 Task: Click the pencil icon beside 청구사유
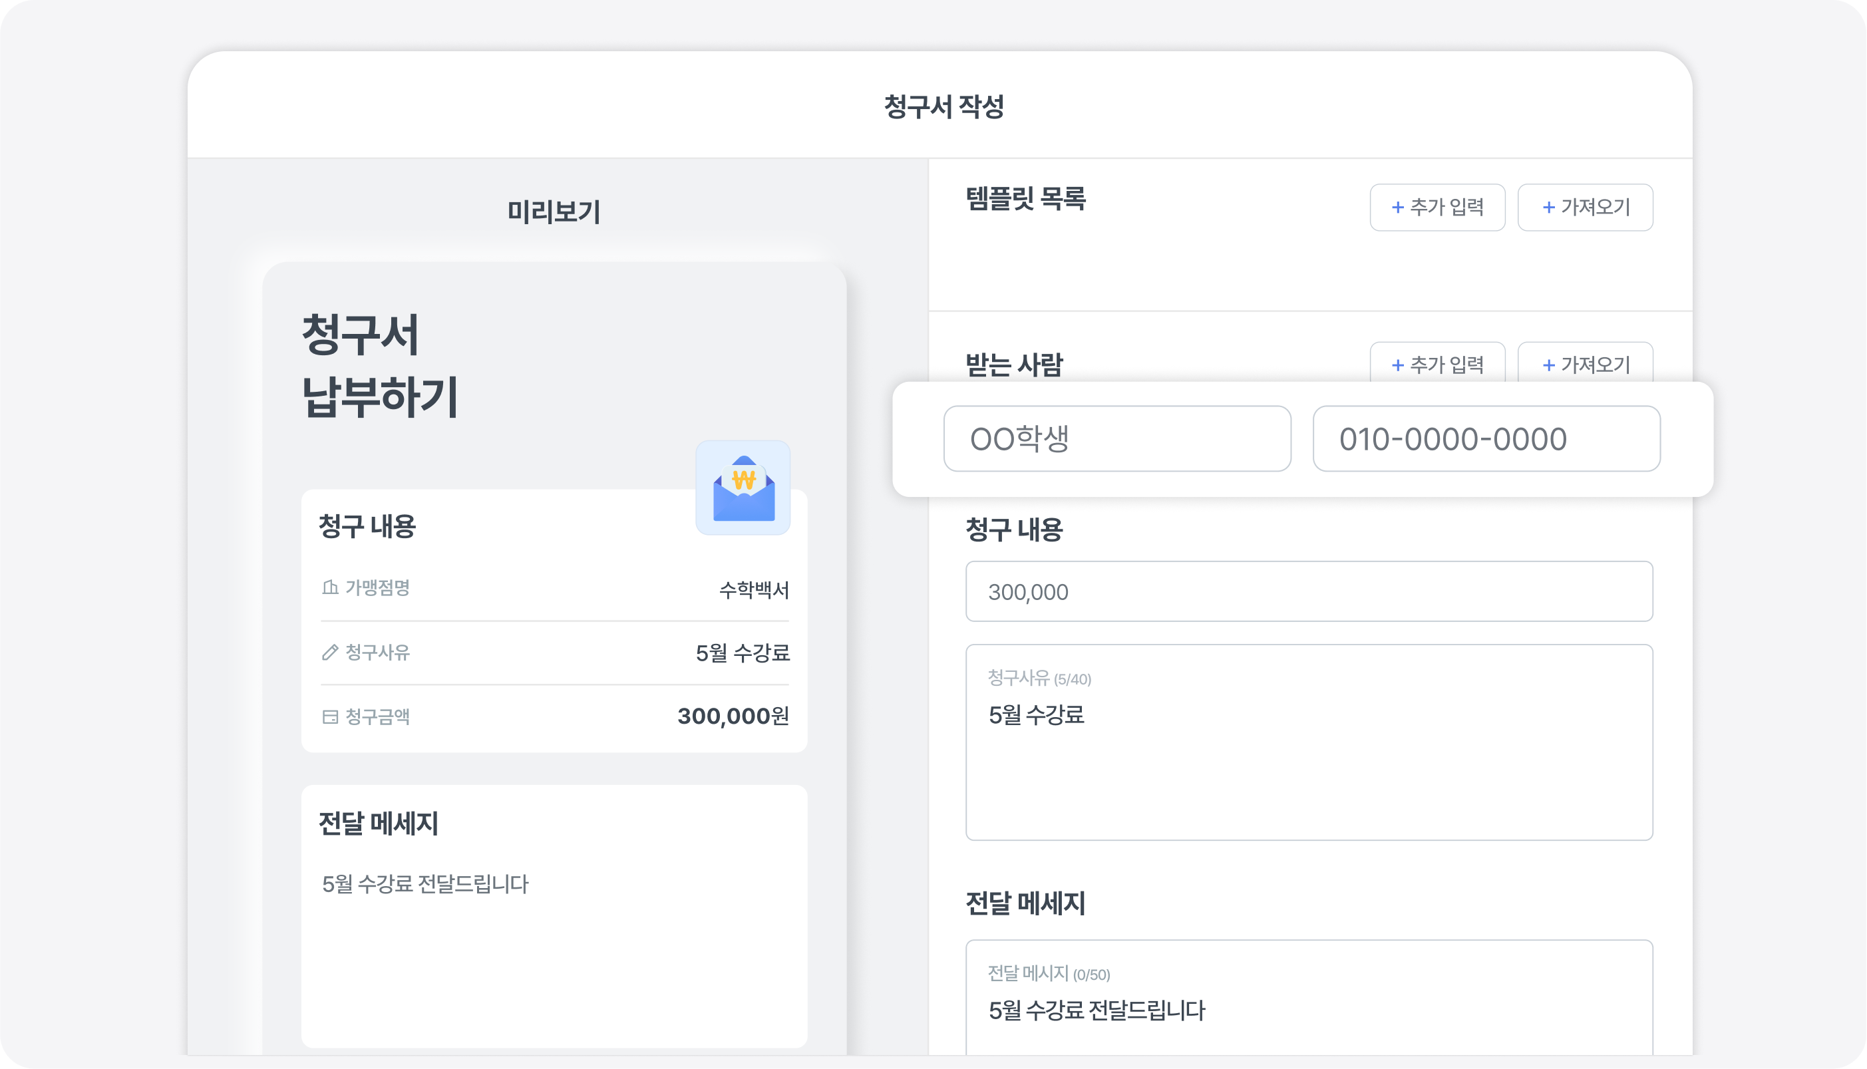[329, 652]
